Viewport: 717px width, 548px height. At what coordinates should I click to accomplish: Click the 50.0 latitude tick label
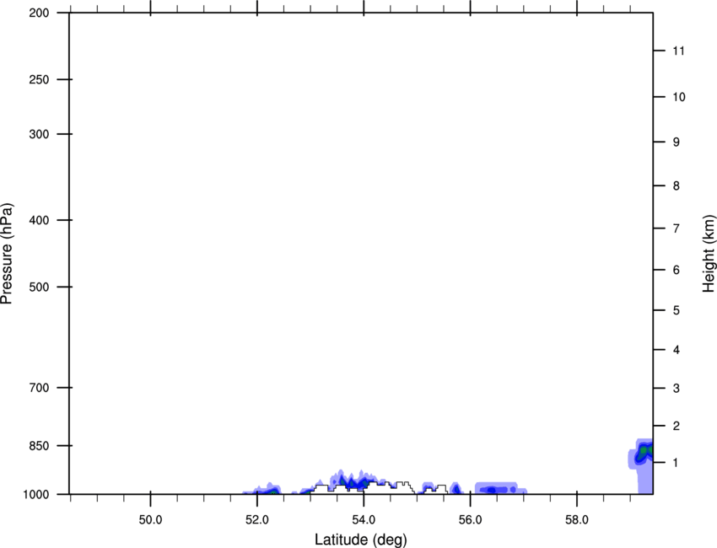150,520
